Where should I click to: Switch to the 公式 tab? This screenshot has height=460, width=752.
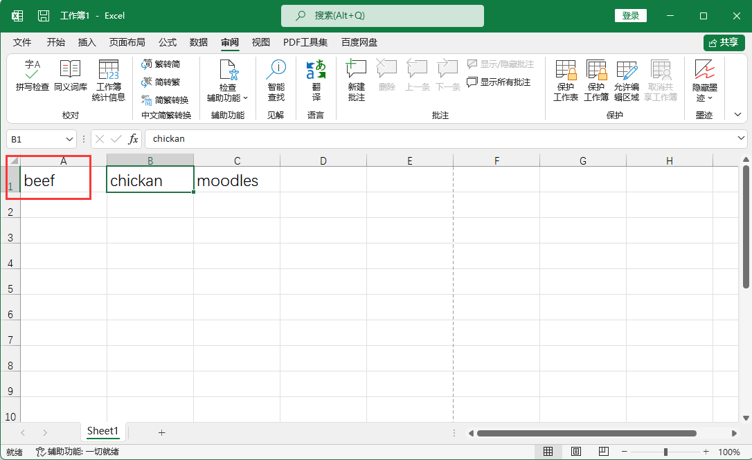(168, 43)
